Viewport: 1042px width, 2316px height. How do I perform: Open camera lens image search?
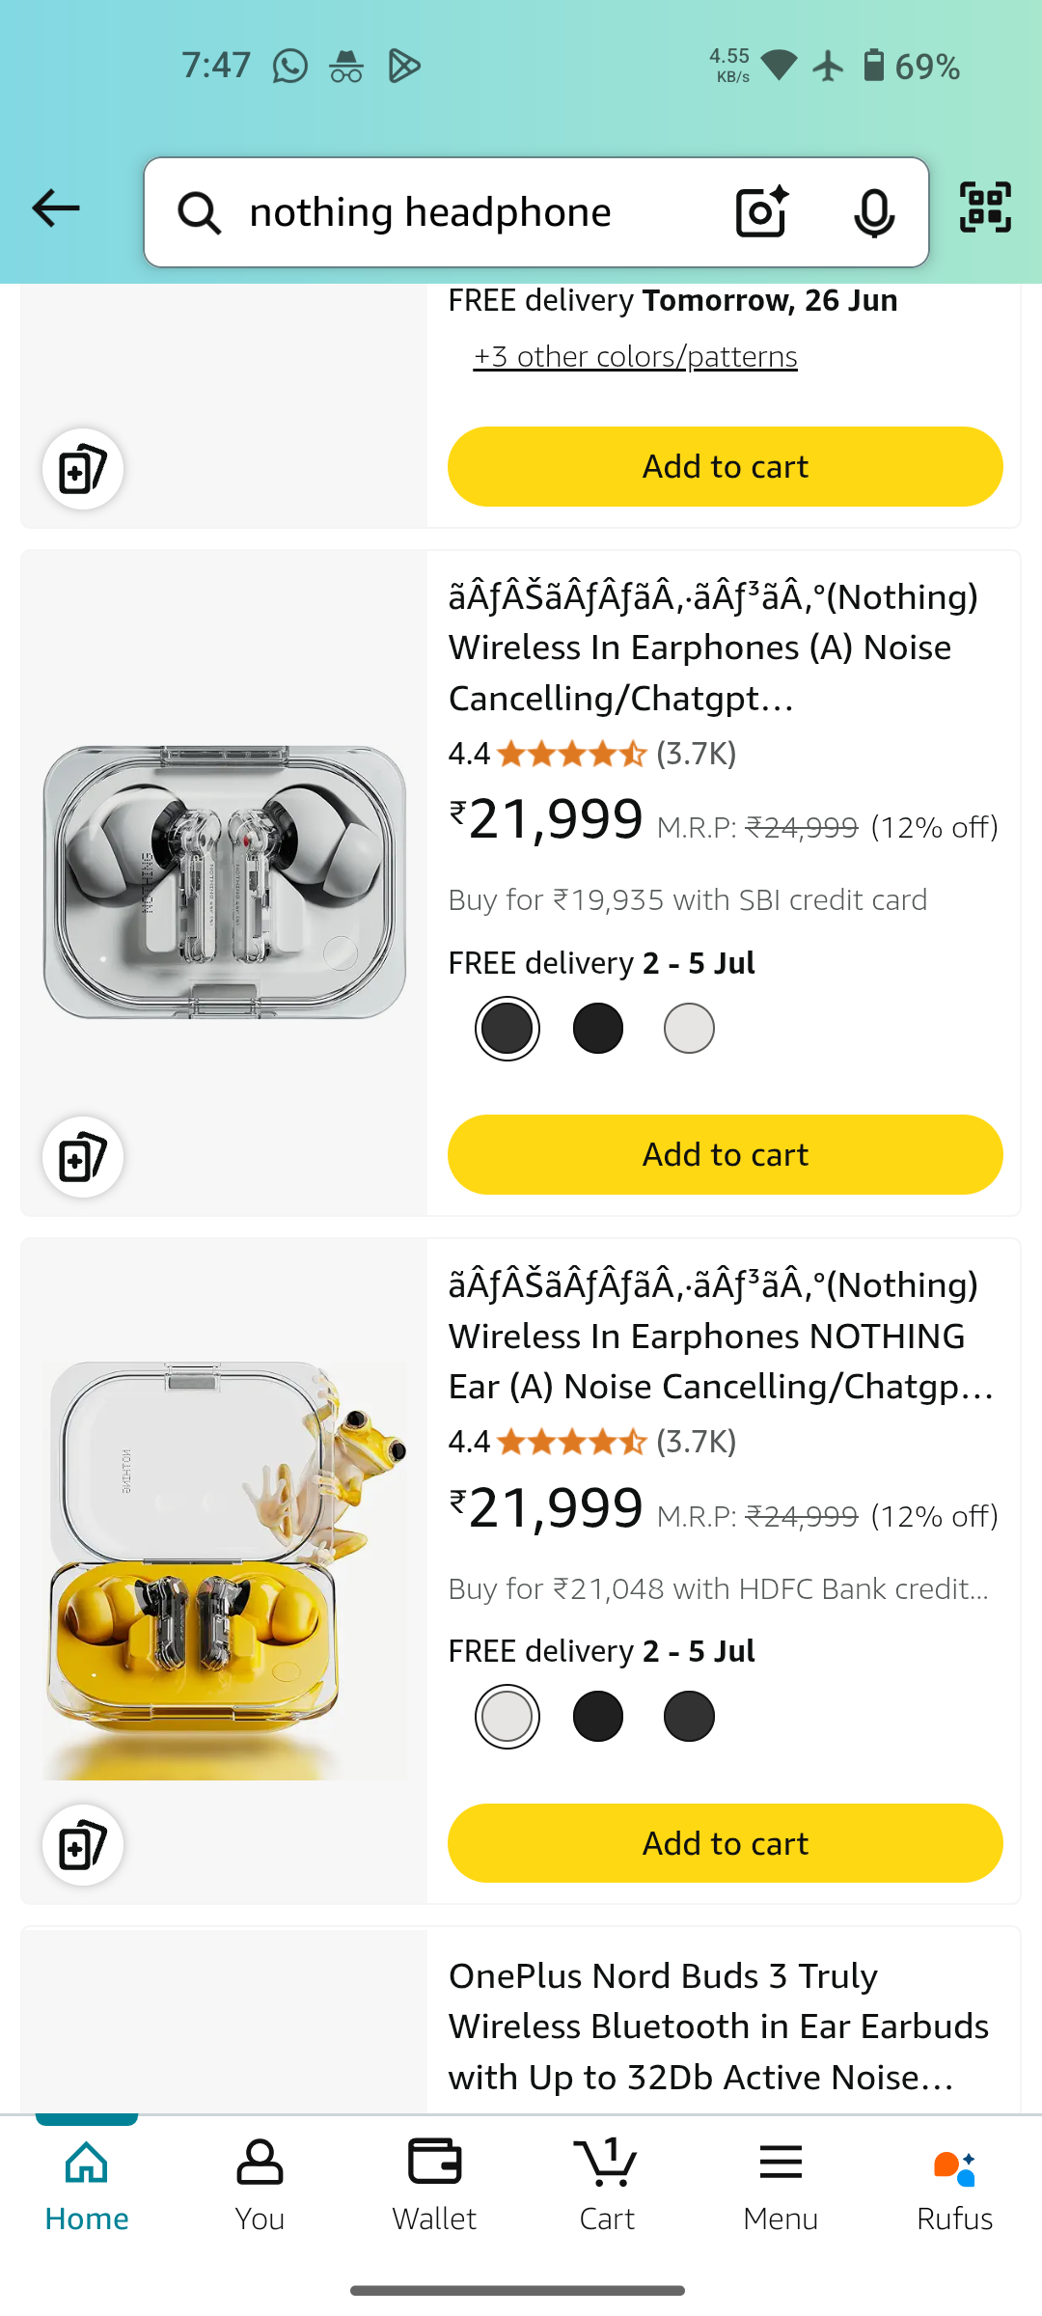(761, 211)
